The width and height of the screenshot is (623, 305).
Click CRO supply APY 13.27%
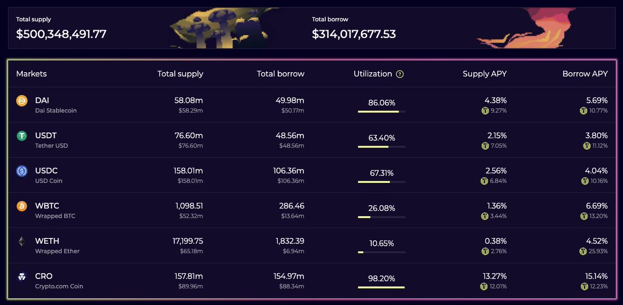click(x=494, y=276)
